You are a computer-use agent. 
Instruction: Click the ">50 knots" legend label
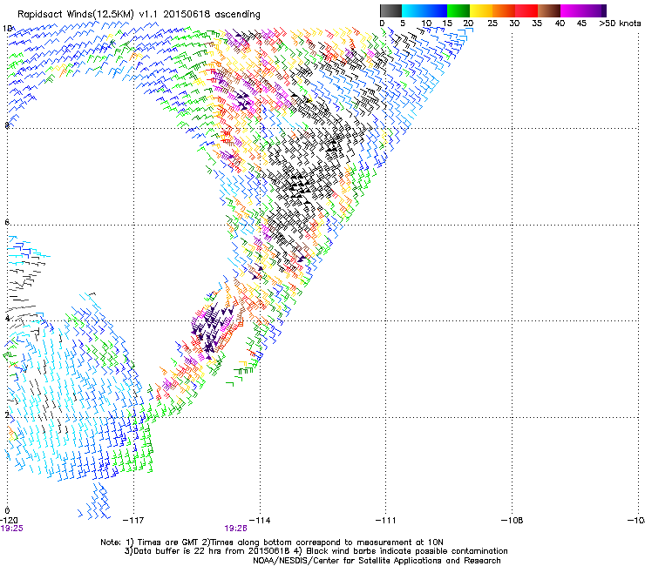pos(620,23)
